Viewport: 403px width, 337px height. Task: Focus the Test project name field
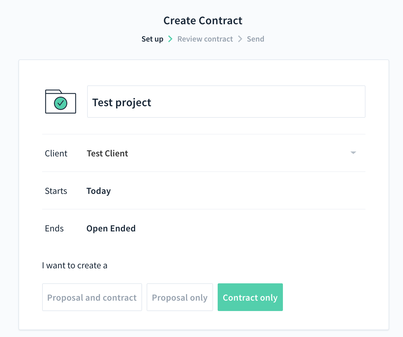[226, 102]
